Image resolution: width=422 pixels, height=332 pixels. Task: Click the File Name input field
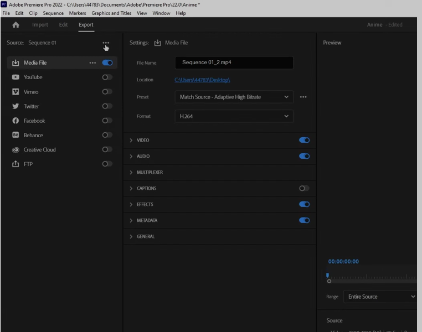point(234,63)
